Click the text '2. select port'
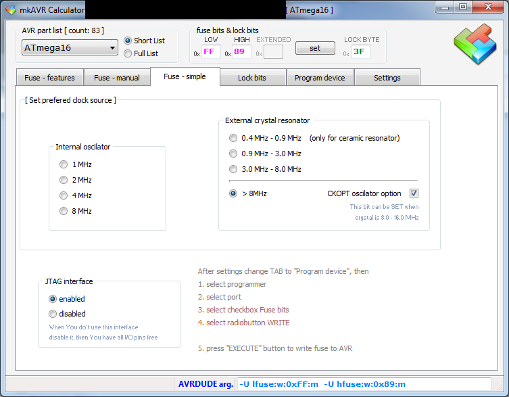This screenshot has width=509, height=397. click(220, 297)
